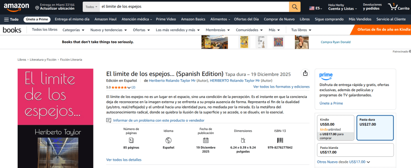Click the Únete a Prime pill button
The image size is (411, 168).
click(37, 19)
